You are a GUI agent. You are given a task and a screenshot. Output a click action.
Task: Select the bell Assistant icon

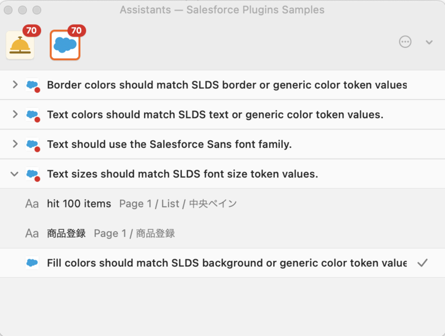pyautogui.click(x=20, y=45)
